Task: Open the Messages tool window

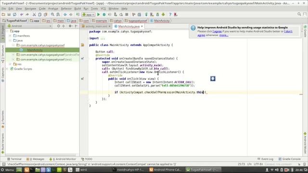Action: (x=35, y=159)
